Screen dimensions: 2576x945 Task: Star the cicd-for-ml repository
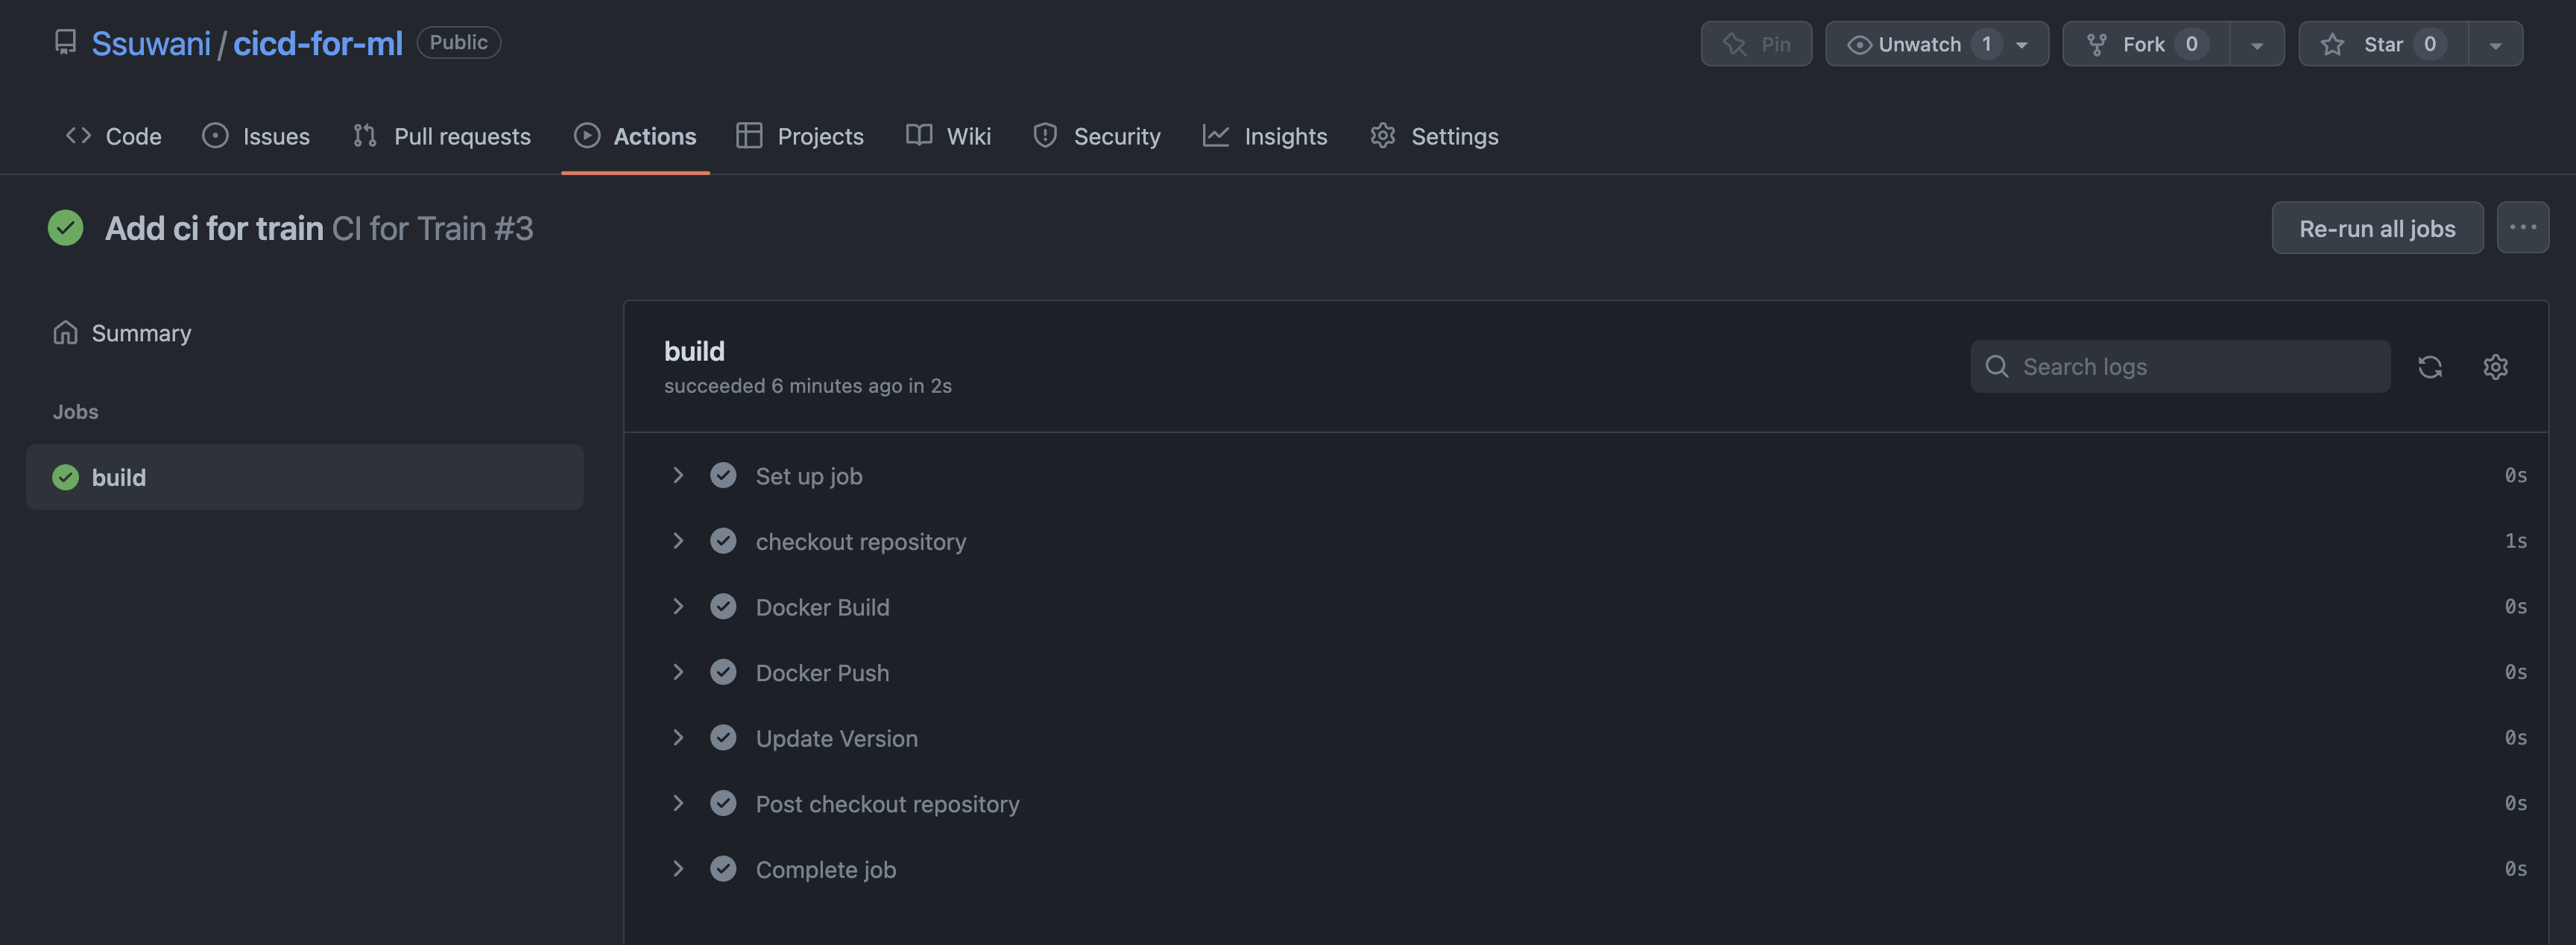click(x=2383, y=44)
